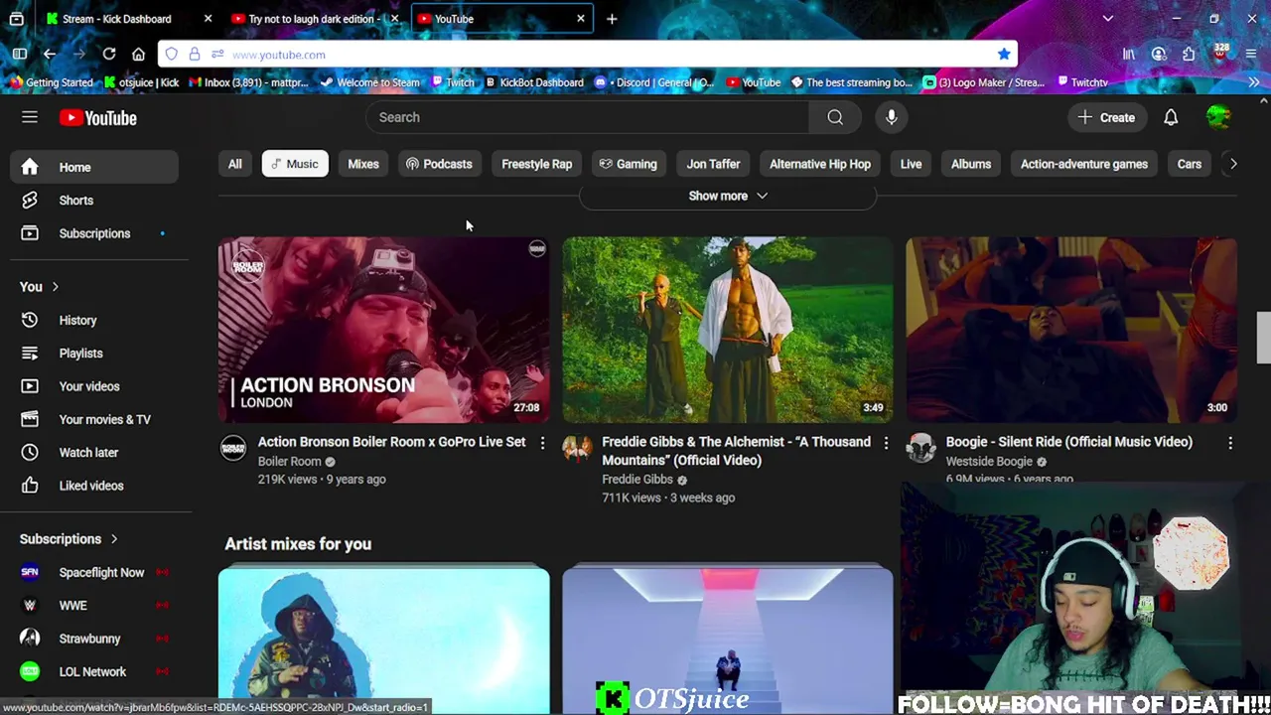This screenshot has height=715, width=1271.
Task: Open Your movies & TV
Action: pyautogui.click(x=94, y=419)
